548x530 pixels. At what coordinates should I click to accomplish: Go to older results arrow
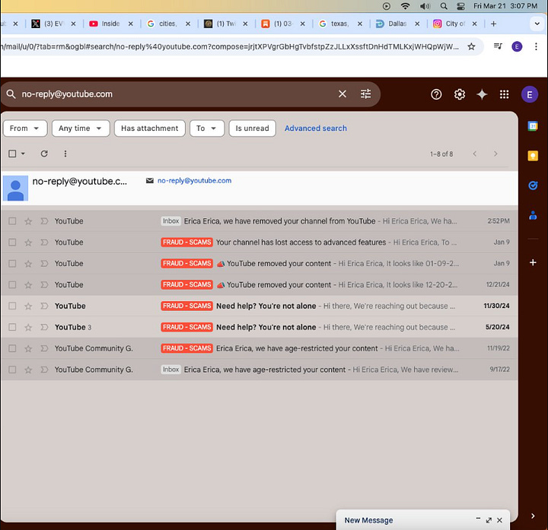(x=495, y=154)
